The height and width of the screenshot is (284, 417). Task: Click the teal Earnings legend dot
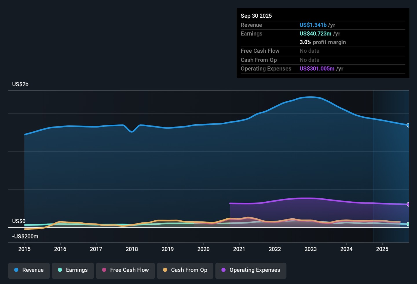(60, 270)
